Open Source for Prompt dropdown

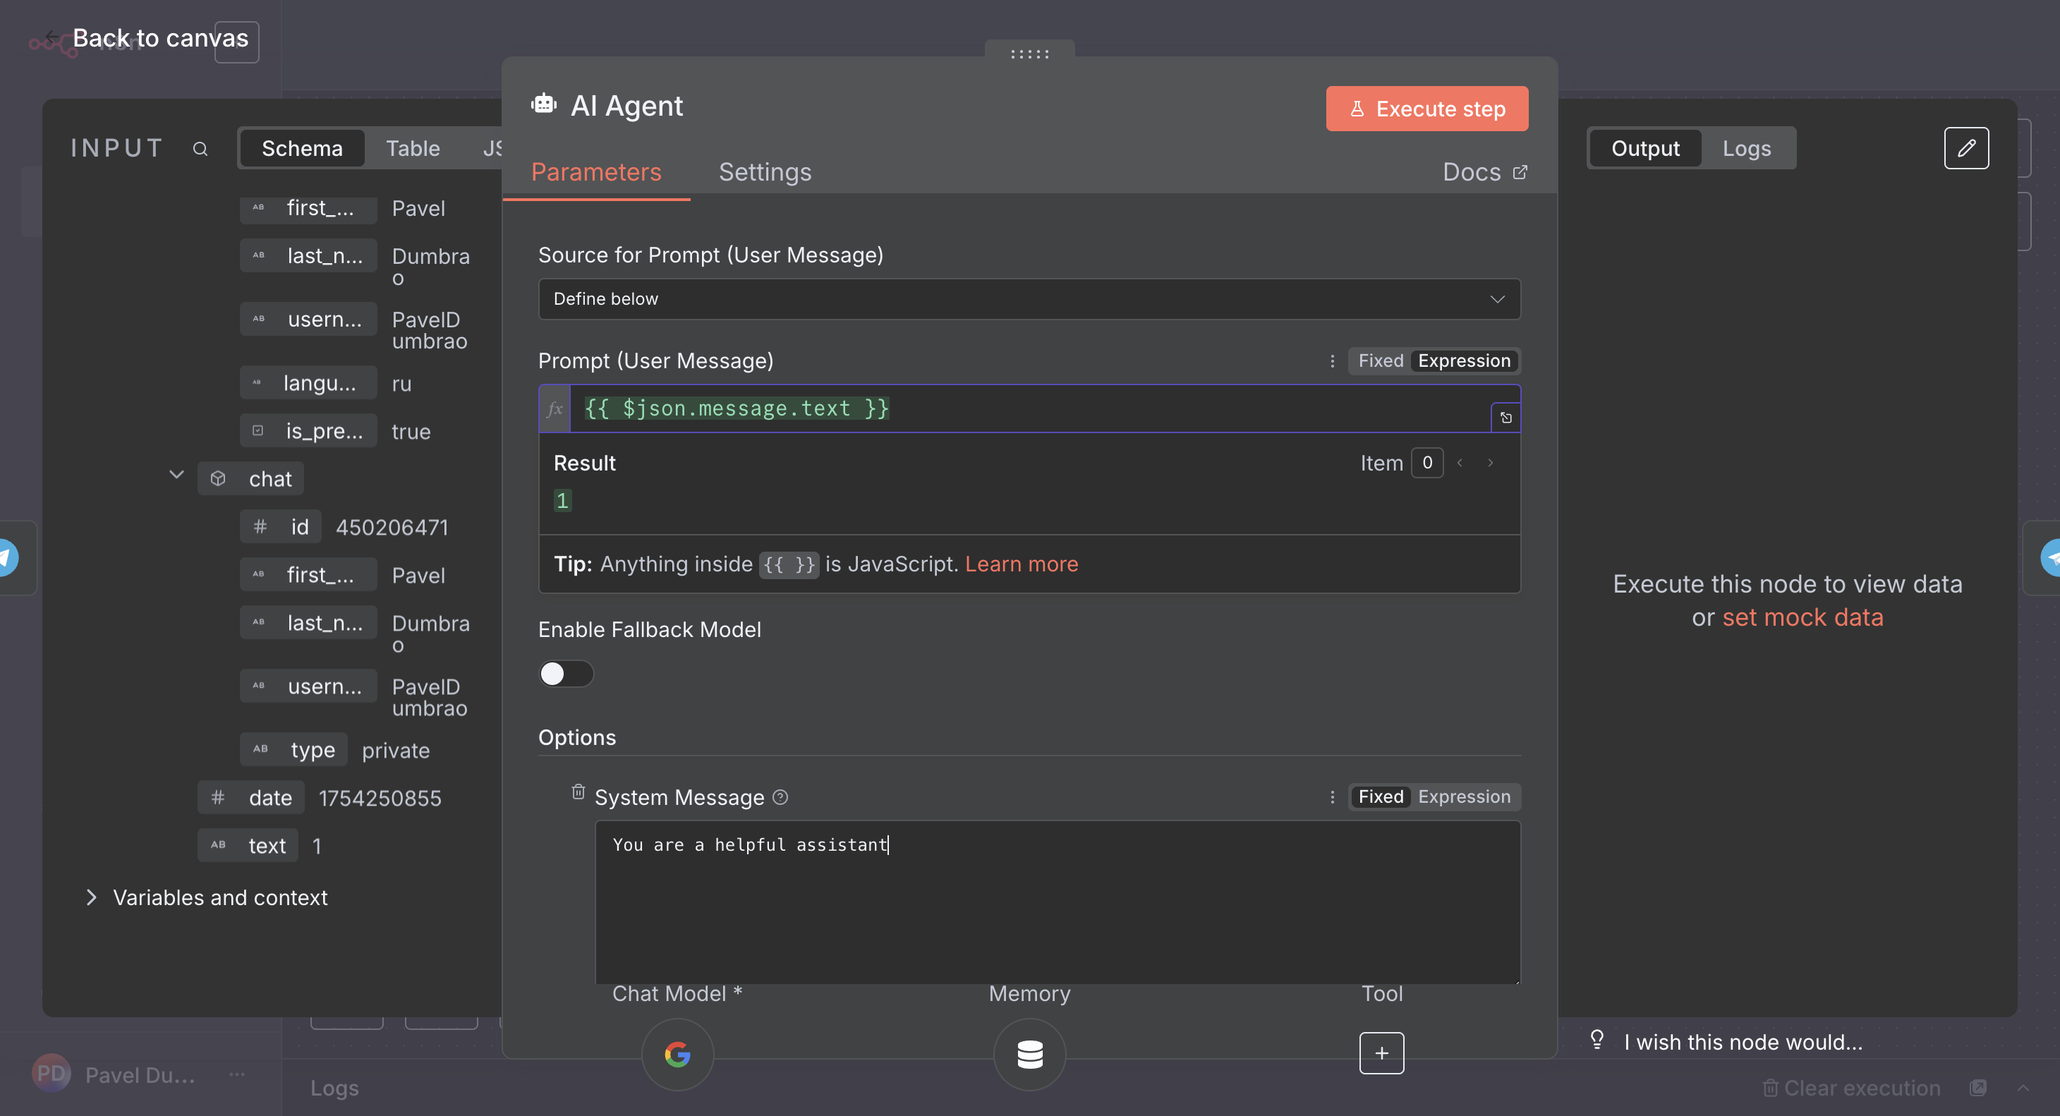(1029, 299)
